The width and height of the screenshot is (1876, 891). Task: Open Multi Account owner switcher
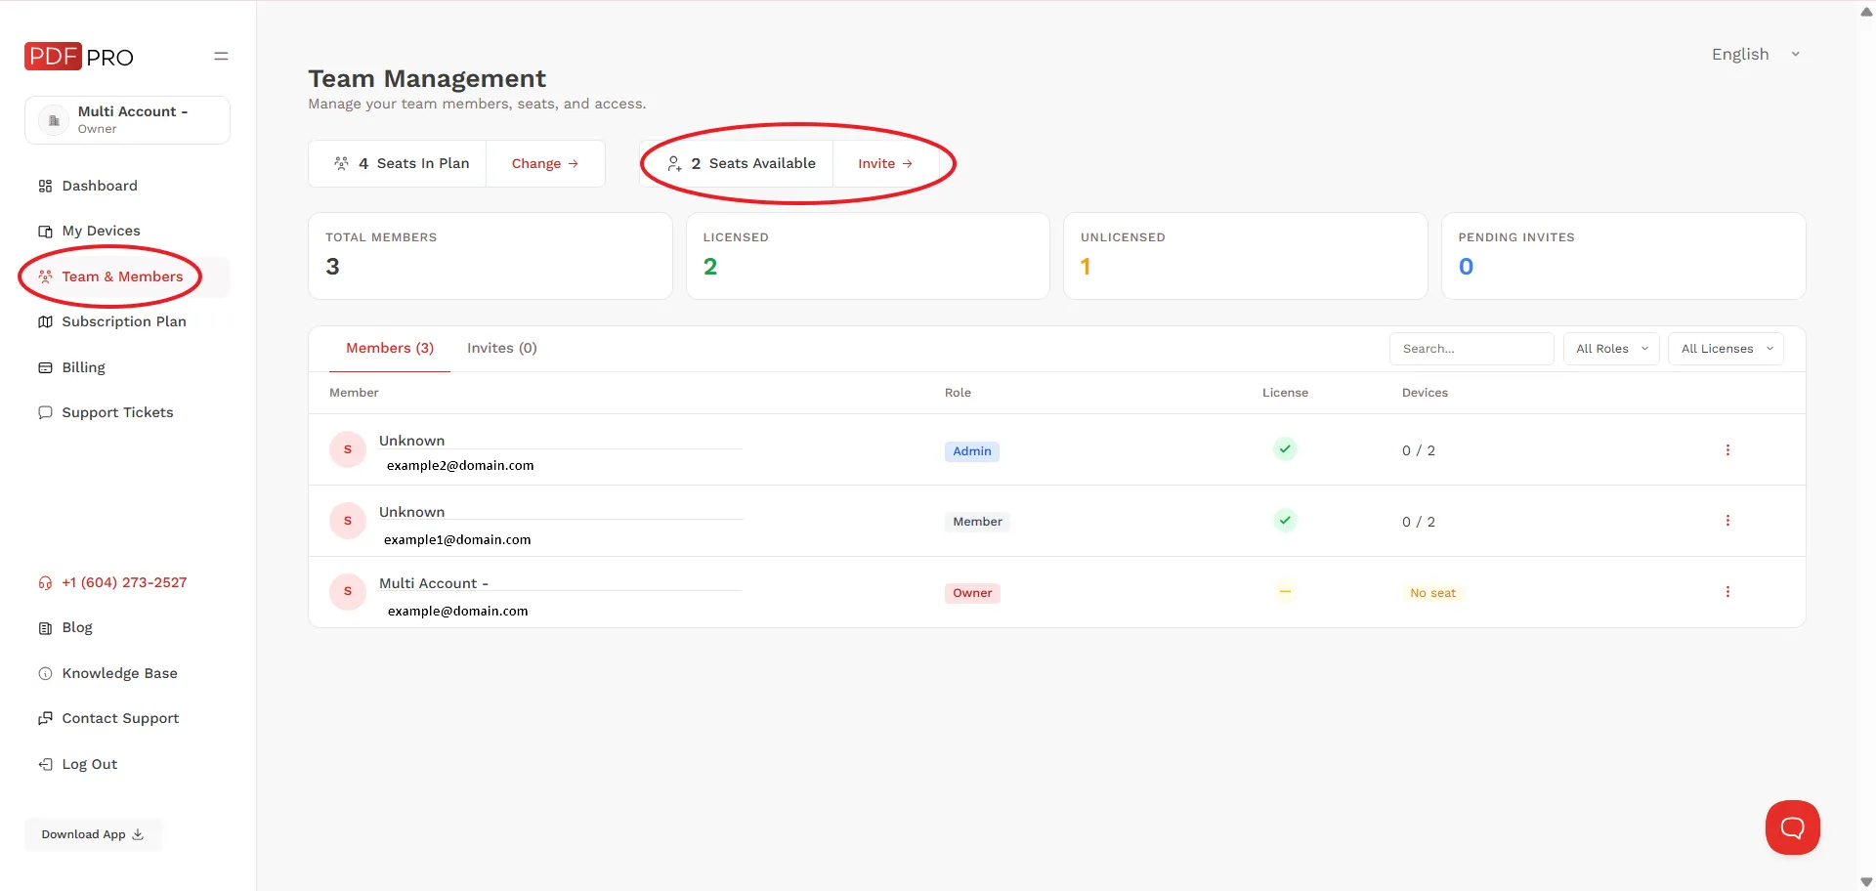[127, 120]
